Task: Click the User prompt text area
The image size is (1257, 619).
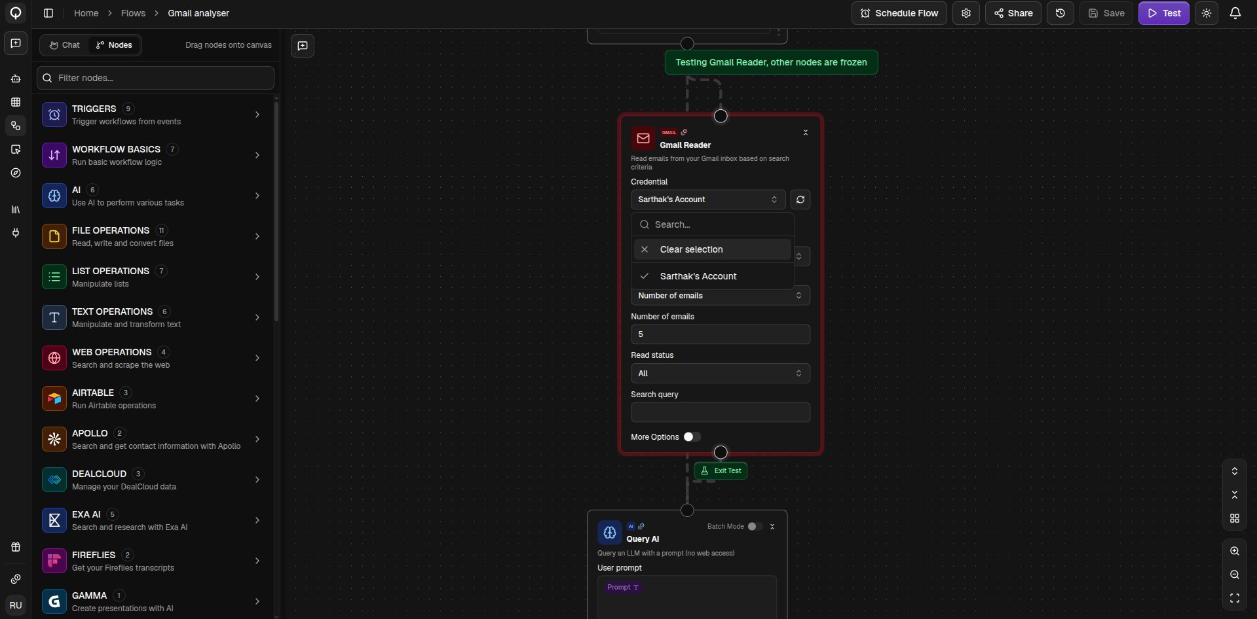Action: [687, 597]
